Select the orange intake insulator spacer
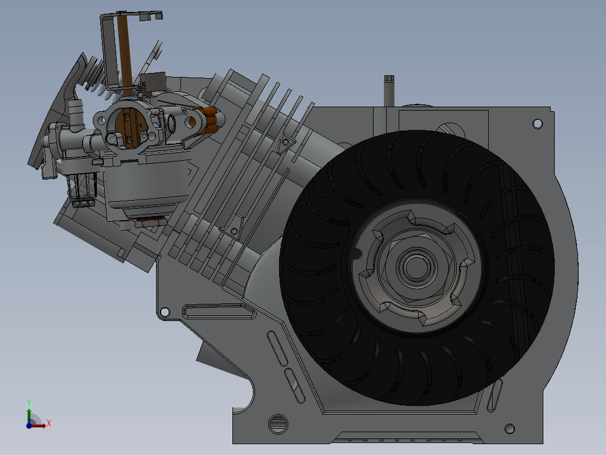This screenshot has height=455, width=606. pyautogui.click(x=211, y=120)
